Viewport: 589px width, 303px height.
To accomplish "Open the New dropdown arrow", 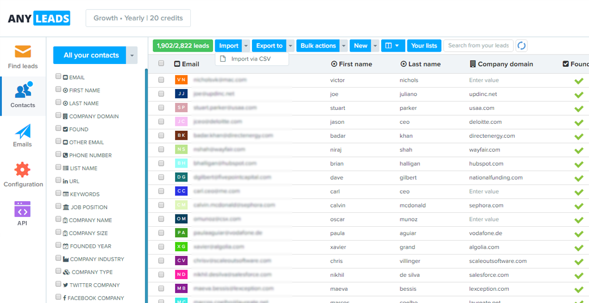I will pyautogui.click(x=375, y=46).
